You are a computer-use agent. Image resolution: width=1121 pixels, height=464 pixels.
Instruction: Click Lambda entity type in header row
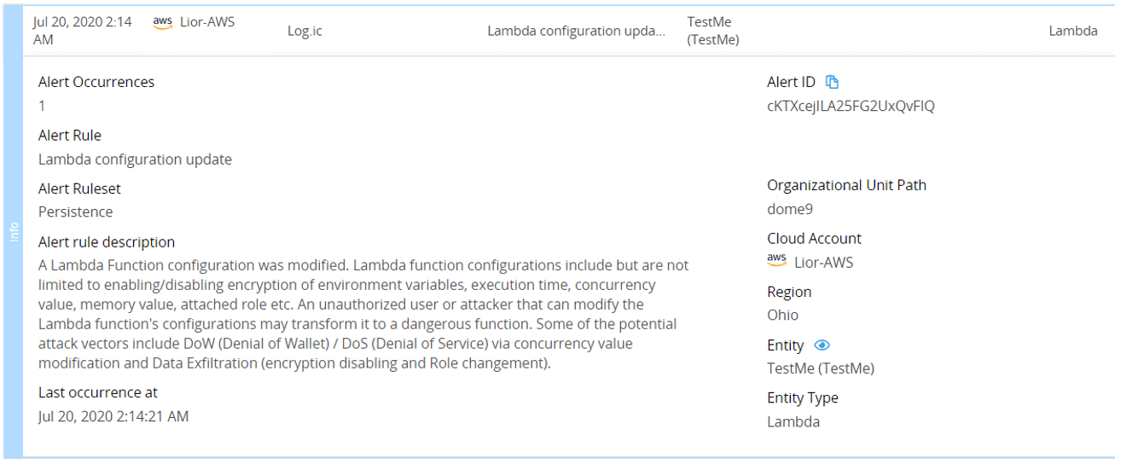(x=1073, y=31)
